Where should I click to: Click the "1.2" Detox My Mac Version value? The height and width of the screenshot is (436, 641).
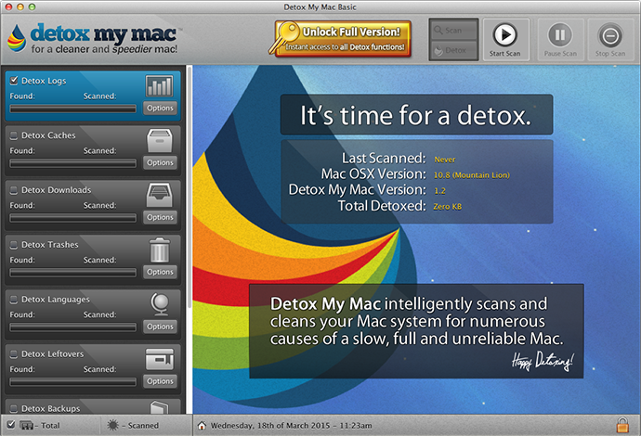(439, 191)
